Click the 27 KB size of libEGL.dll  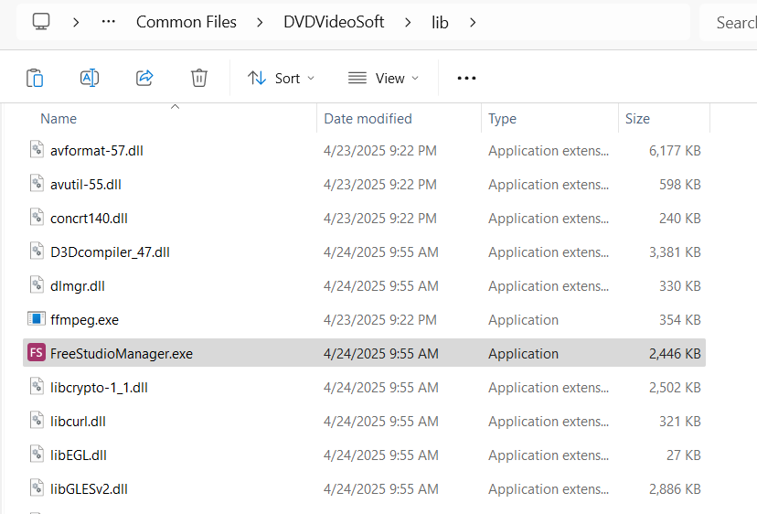[684, 455]
